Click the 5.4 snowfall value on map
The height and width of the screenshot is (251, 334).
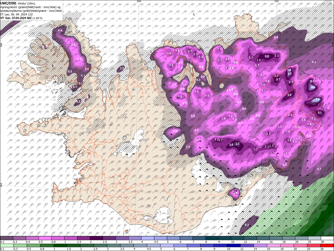click(318, 99)
